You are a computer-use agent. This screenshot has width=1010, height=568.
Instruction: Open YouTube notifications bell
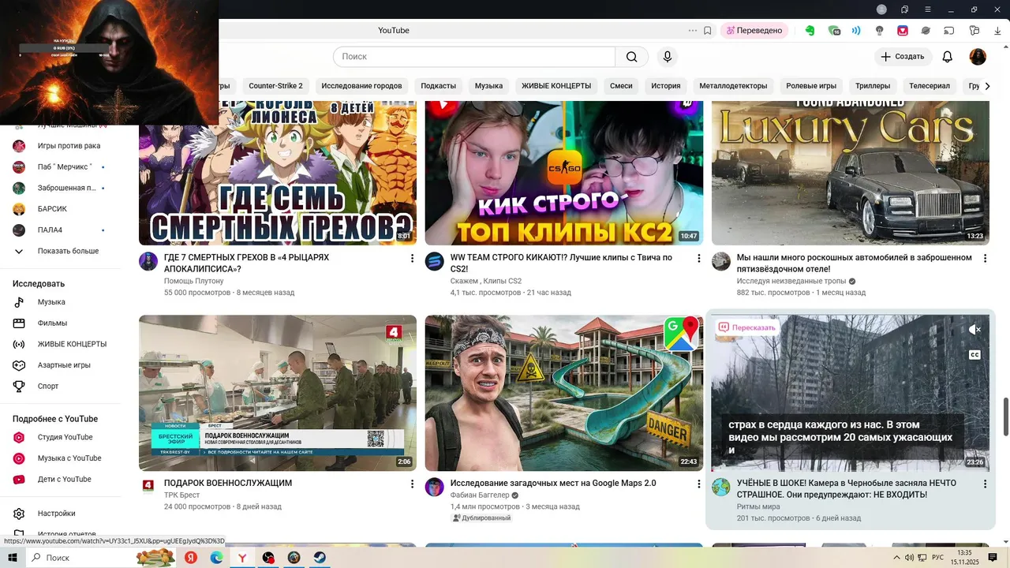point(948,57)
